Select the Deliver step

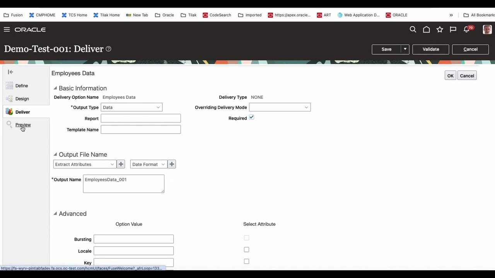pyautogui.click(x=22, y=112)
